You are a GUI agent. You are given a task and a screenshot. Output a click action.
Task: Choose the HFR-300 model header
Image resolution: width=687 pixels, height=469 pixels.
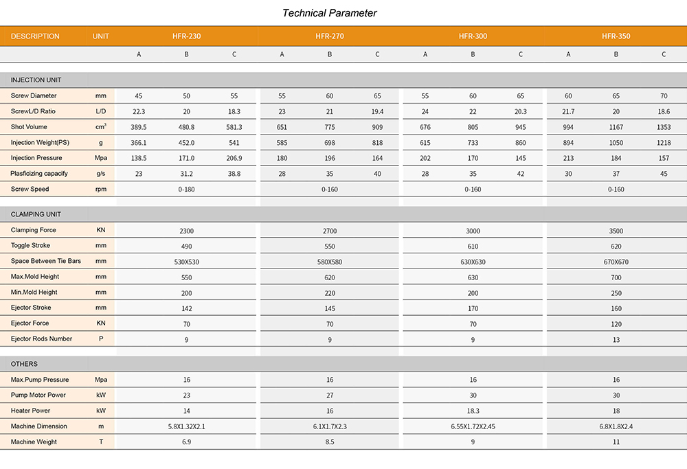473,36
